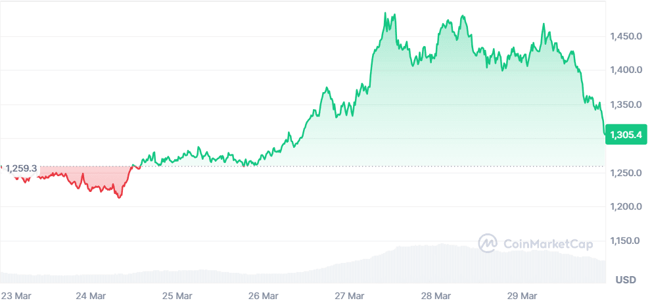Click the 1,259.3 opening price label
The image size is (652, 307).
coord(21,169)
